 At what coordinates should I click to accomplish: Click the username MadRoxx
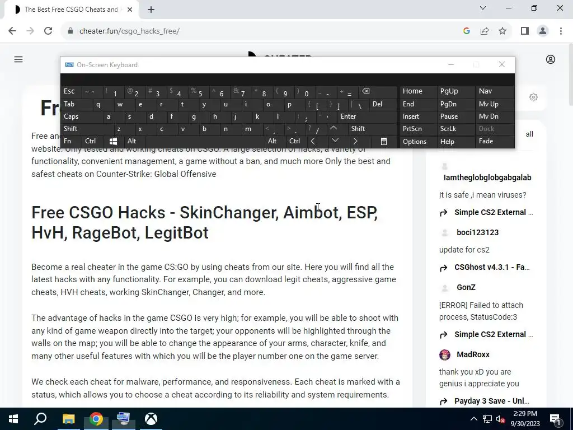tap(473, 354)
